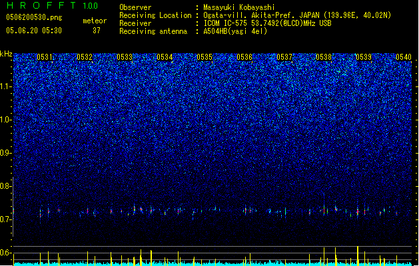419x266 pixels.
Task: Click the 0531 time marker
Action: [45, 57]
